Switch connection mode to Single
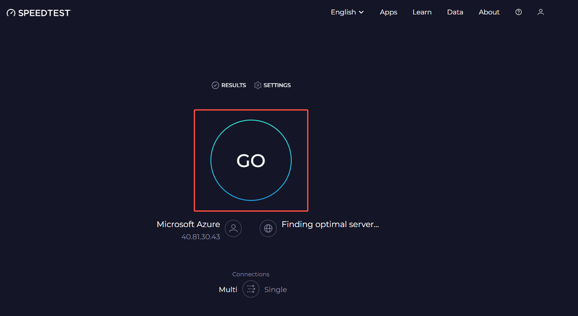 point(275,289)
